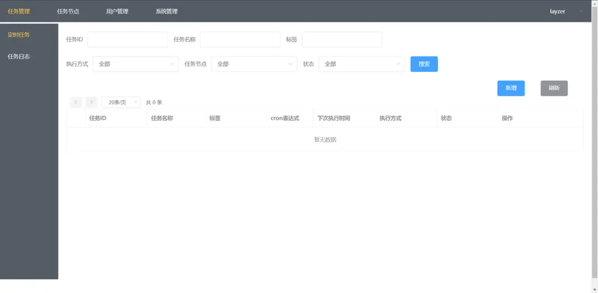598x293 pixels.
Task: Click the arrow next to layzer
Action: pos(581,11)
